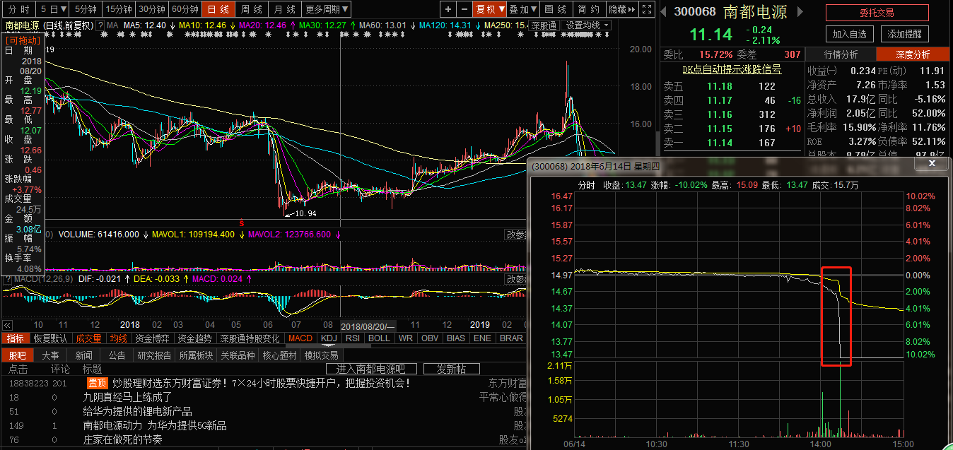Open the 所属板块 tab

(197, 355)
